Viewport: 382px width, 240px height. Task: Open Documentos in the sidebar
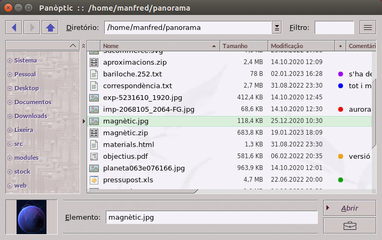(x=33, y=102)
